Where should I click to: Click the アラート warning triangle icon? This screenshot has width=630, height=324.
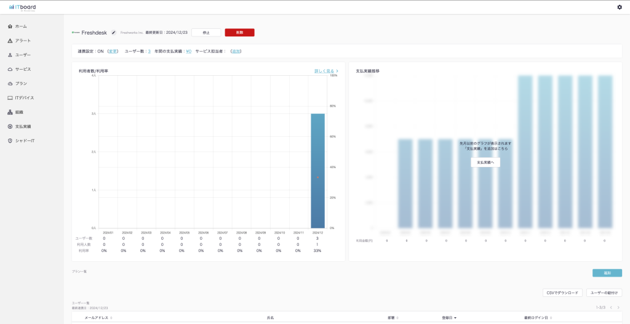pyautogui.click(x=10, y=41)
